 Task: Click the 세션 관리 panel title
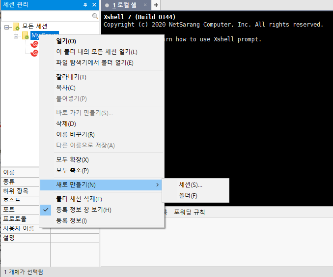point(16,5)
